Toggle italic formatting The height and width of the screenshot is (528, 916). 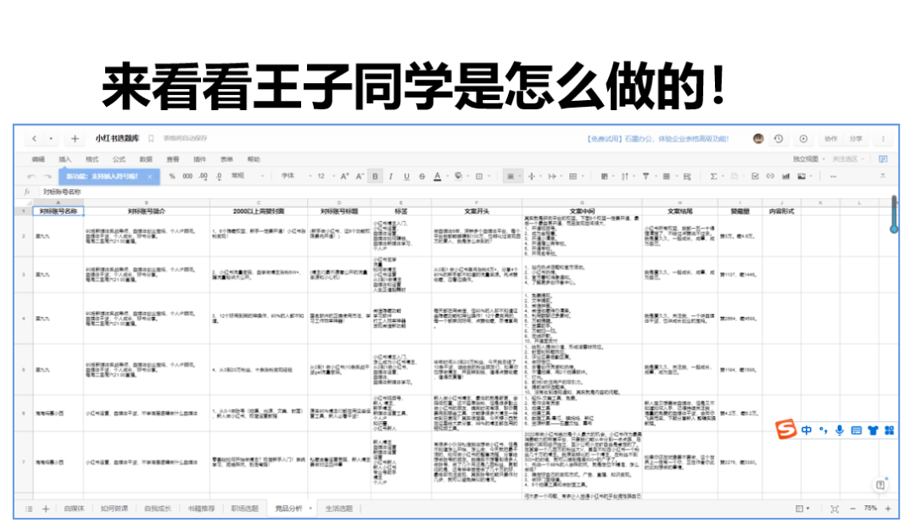coord(391,176)
